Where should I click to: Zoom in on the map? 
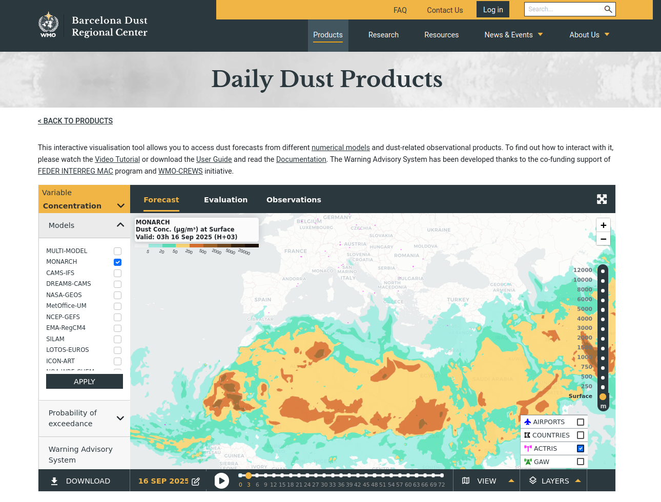(603, 225)
